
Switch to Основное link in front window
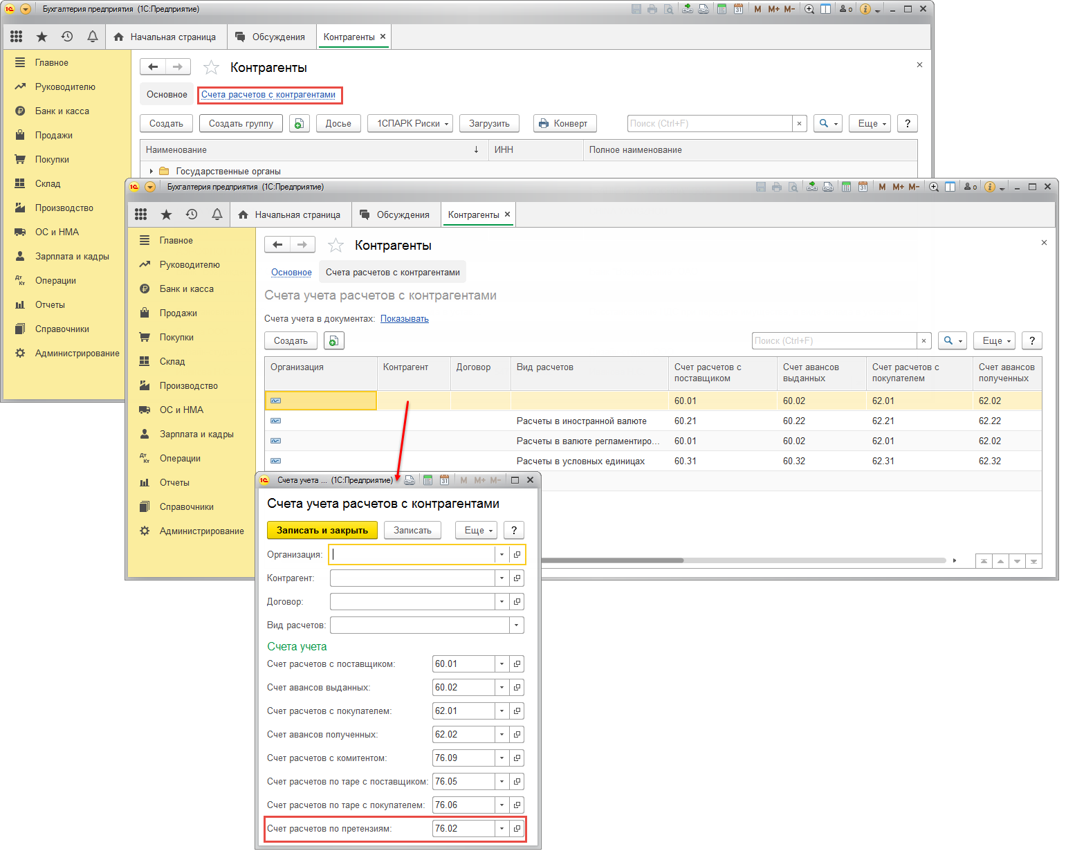tap(291, 272)
